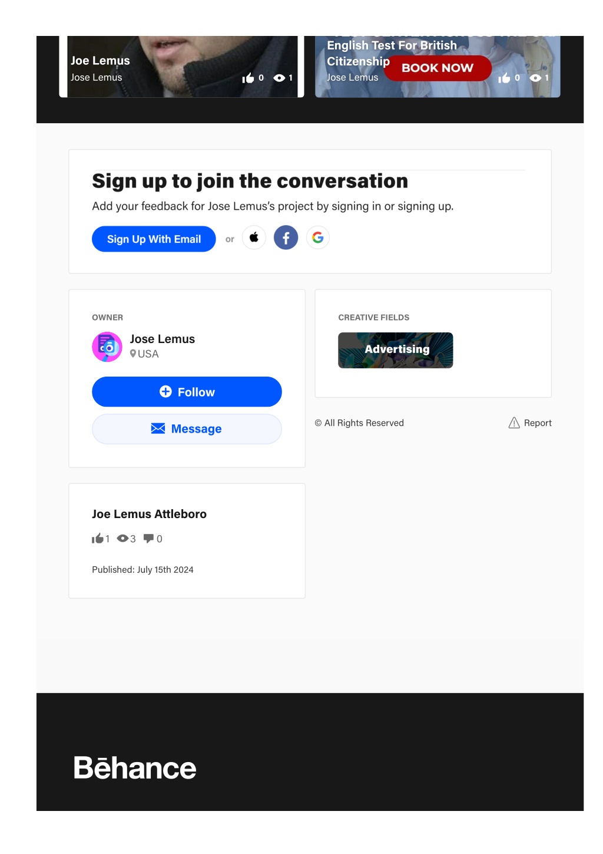This screenshot has height=854, width=603.
Task: Click the thumbs-up icon in project stats
Action: tap(97, 538)
